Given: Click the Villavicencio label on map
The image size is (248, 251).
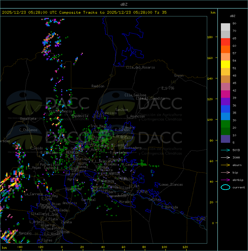Looking at the screenshot, I should pos(60,111).
